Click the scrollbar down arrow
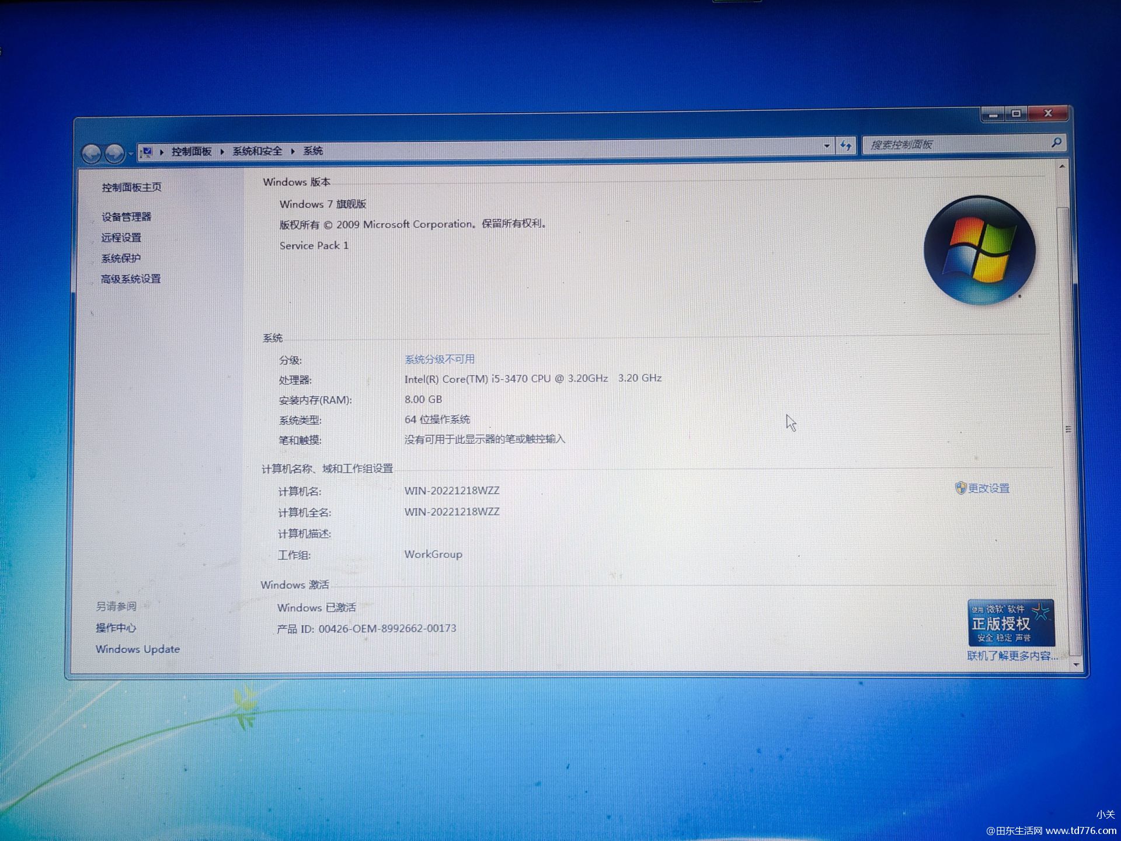Screen dimensions: 1121x841 coord(1076,665)
